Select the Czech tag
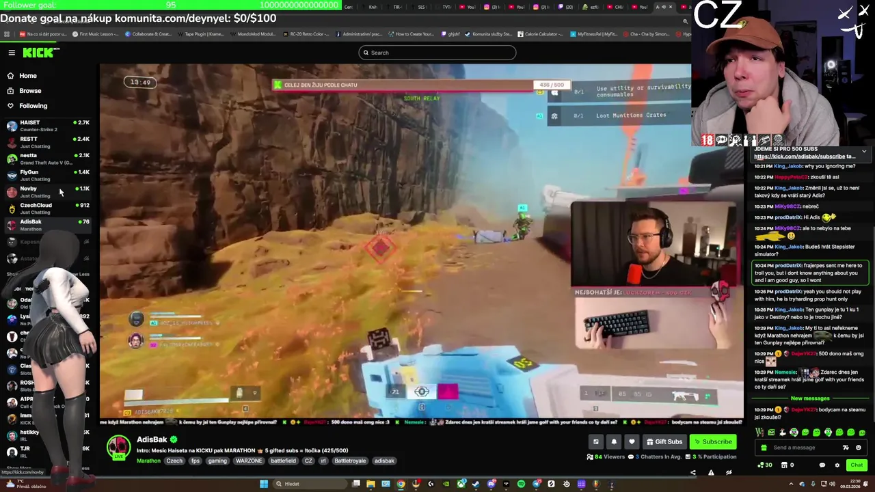The height and width of the screenshot is (492, 875). 174,461
